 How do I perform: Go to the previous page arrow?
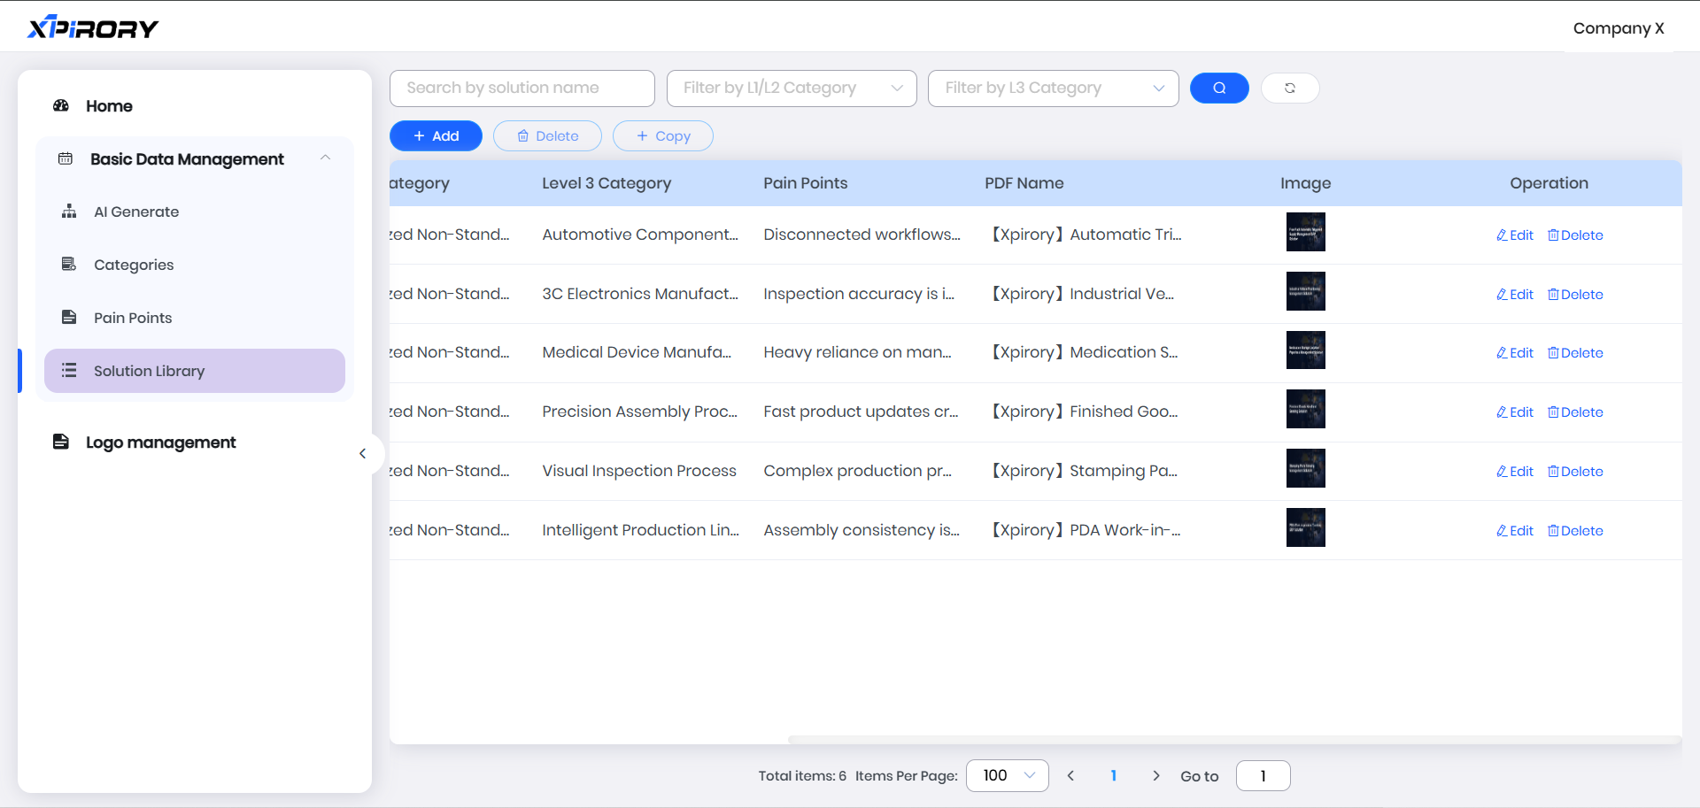tap(1070, 776)
